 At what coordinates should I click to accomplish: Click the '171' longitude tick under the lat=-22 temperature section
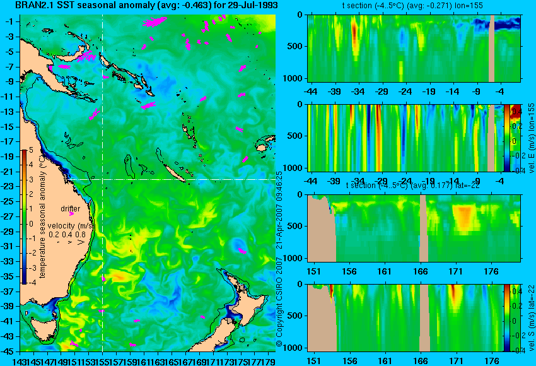pos(456,271)
